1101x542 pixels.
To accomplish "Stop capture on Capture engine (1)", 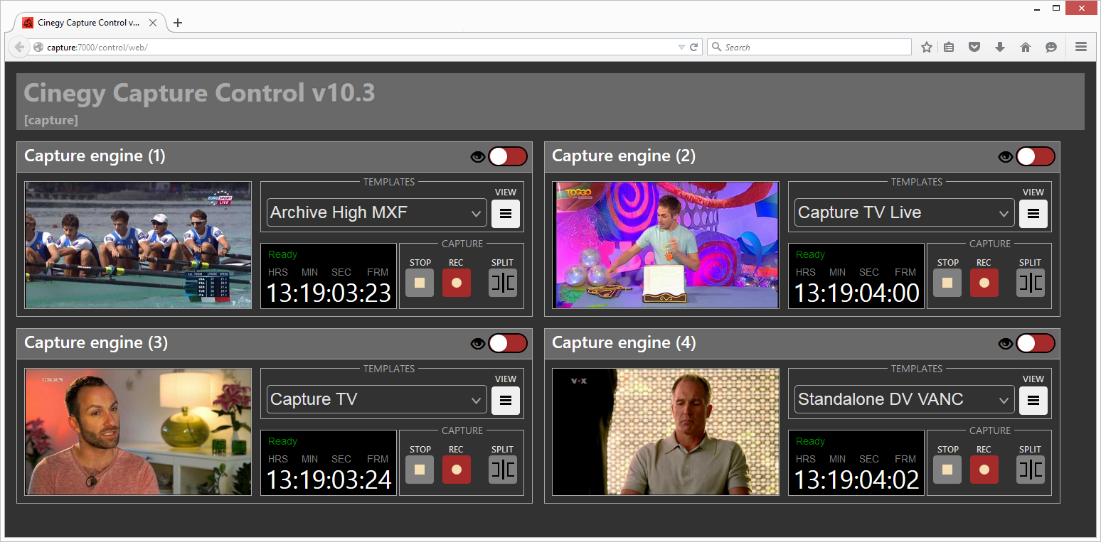I will tap(420, 283).
